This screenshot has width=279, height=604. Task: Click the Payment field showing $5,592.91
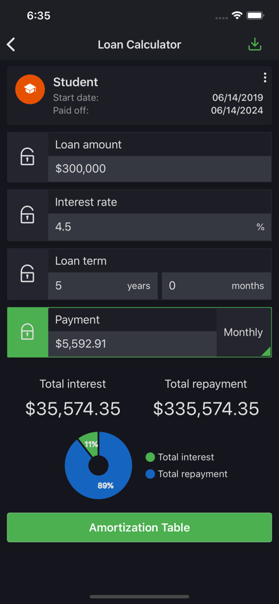point(132,344)
